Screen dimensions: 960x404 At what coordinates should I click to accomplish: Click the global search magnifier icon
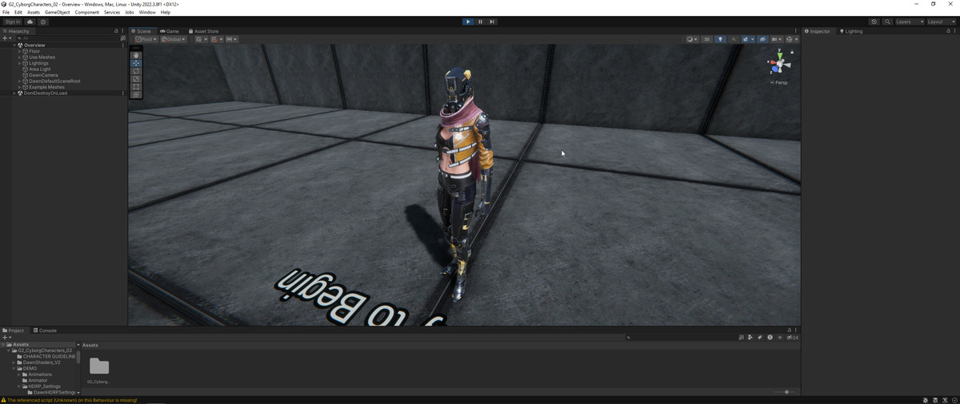pos(887,22)
